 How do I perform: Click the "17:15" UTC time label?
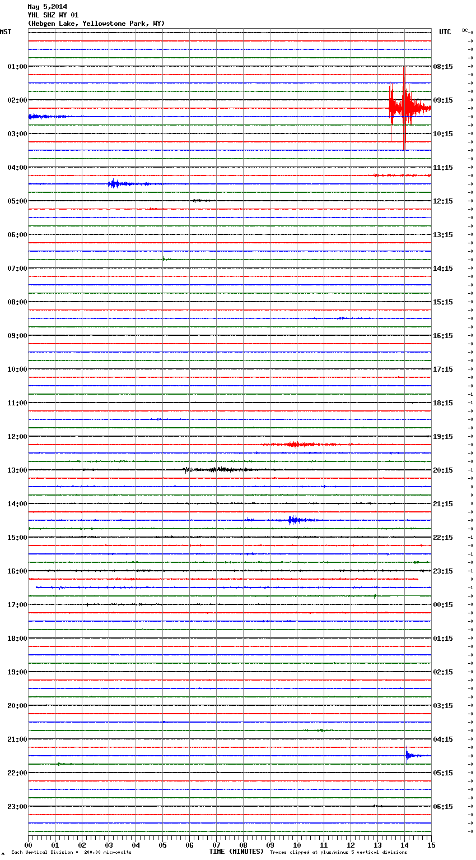tap(443, 369)
